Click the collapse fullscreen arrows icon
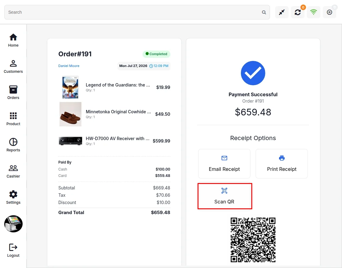This screenshot has width=342, height=268. [x=282, y=12]
